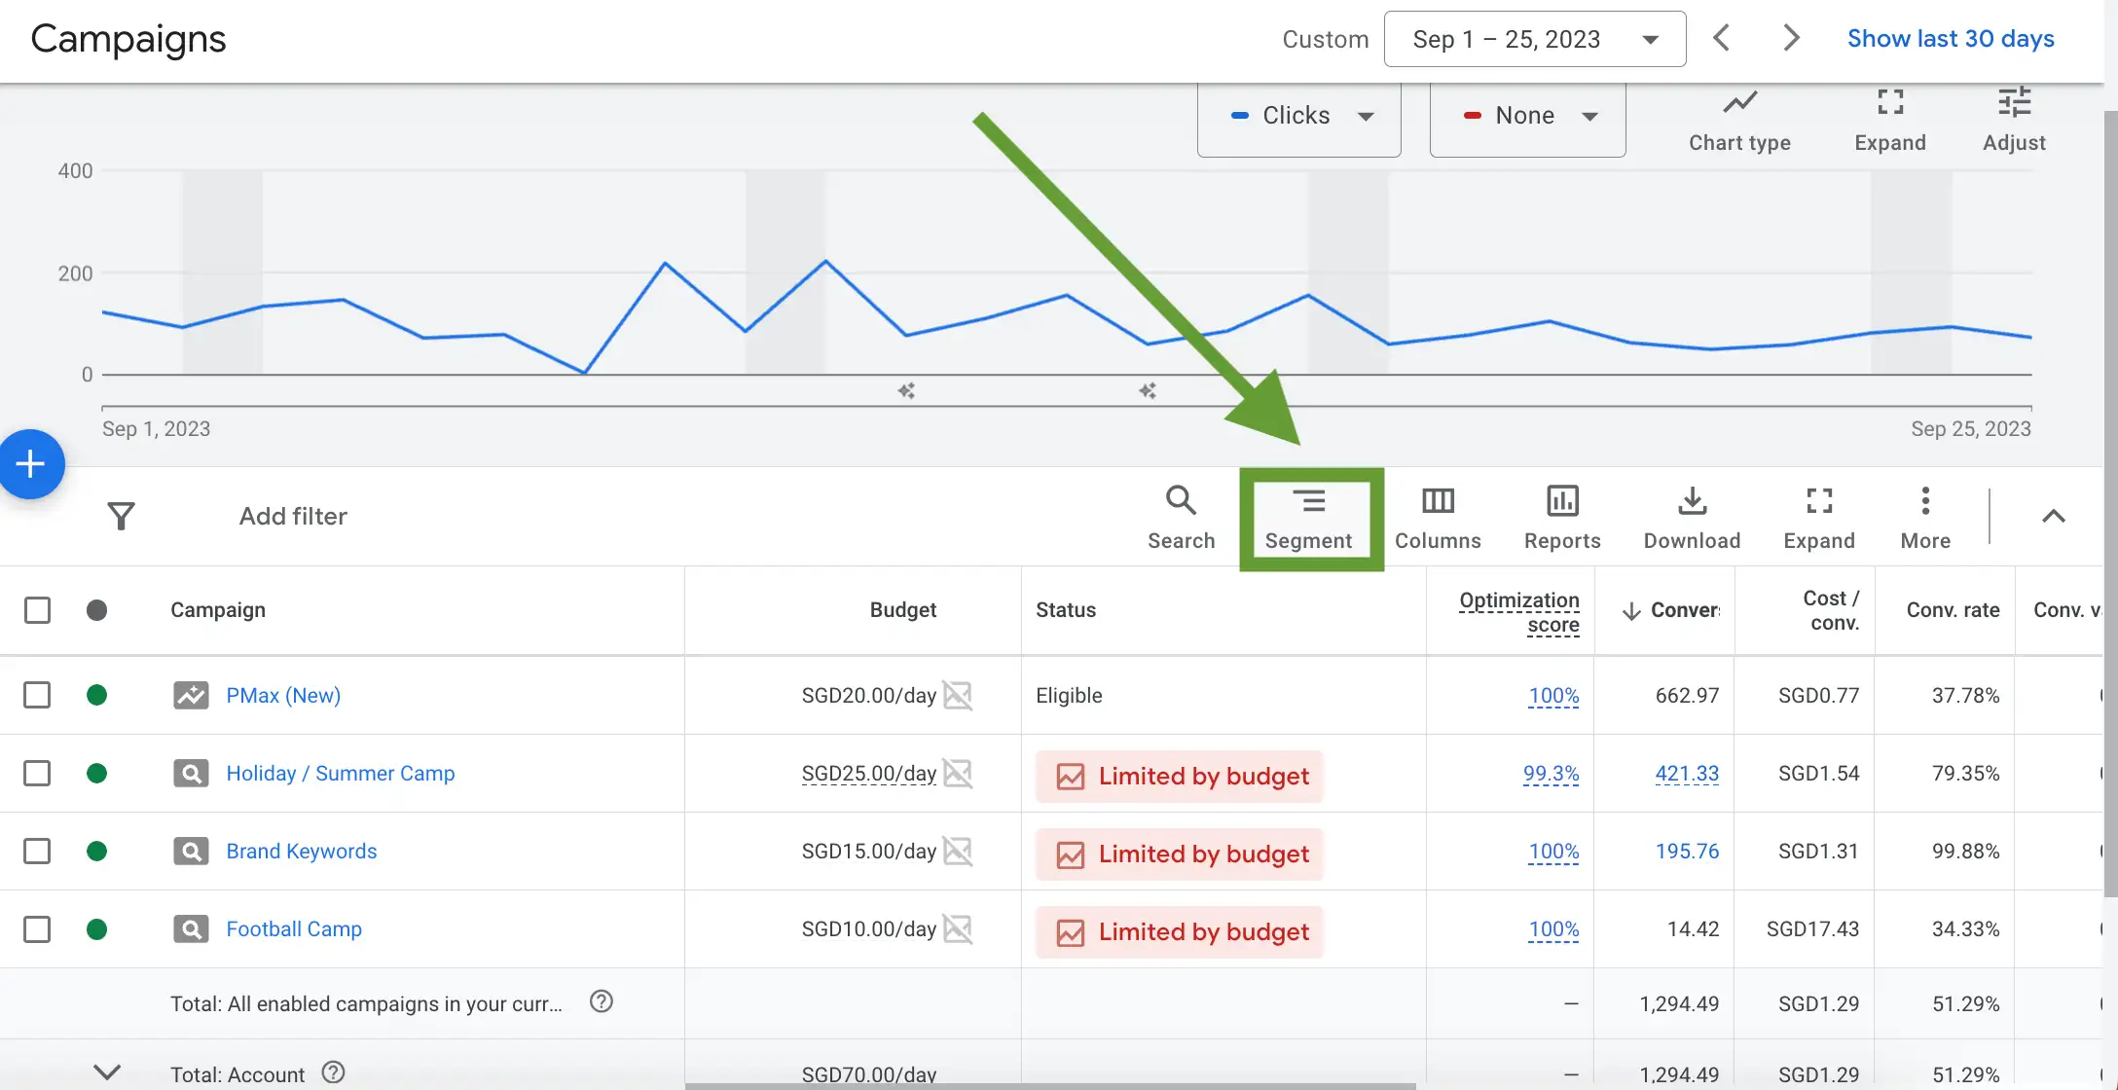Tick the Football Camp checkbox

click(37, 928)
